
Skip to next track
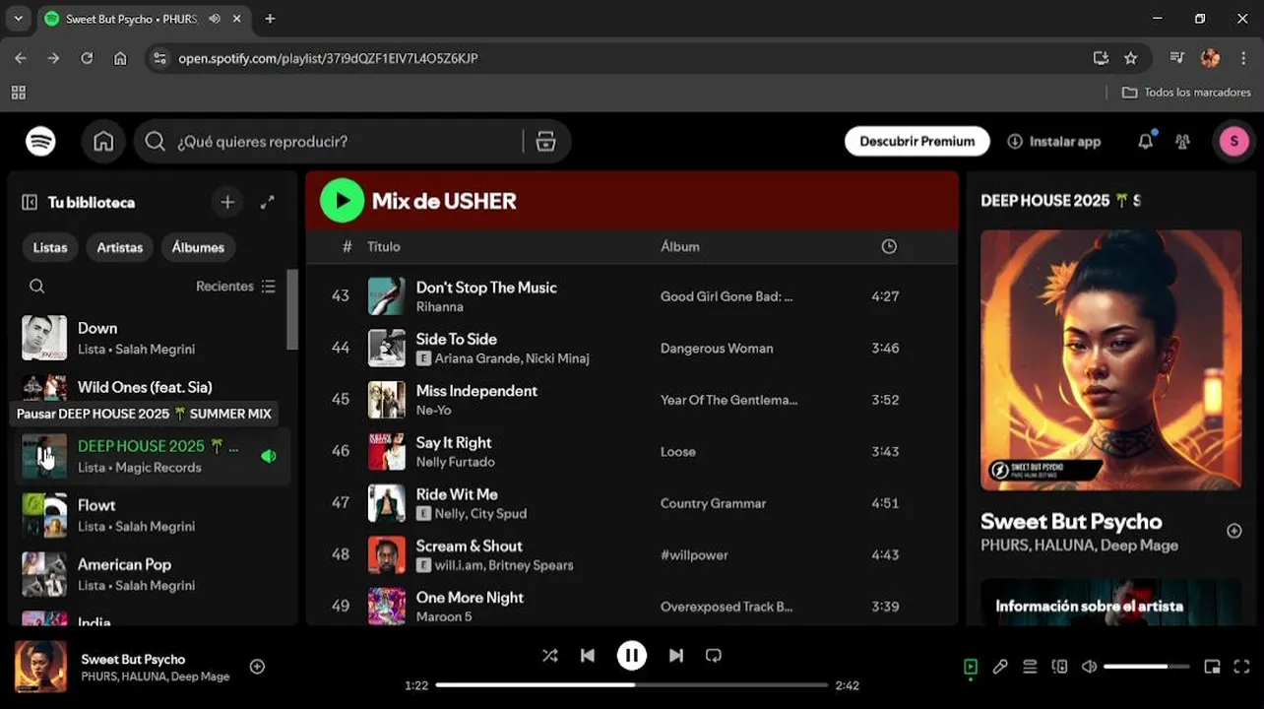tap(676, 656)
